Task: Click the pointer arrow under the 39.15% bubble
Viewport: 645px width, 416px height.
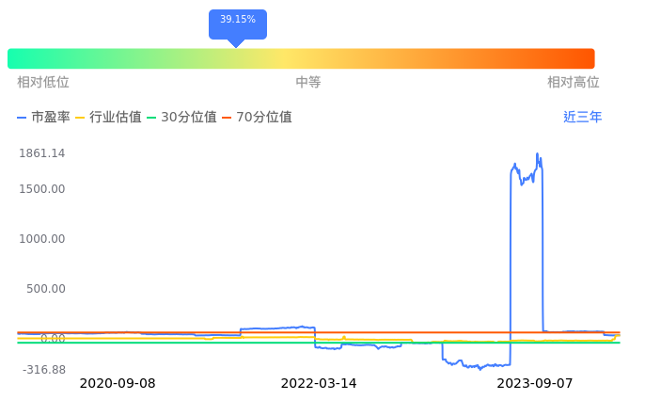Action: pos(236,43)
